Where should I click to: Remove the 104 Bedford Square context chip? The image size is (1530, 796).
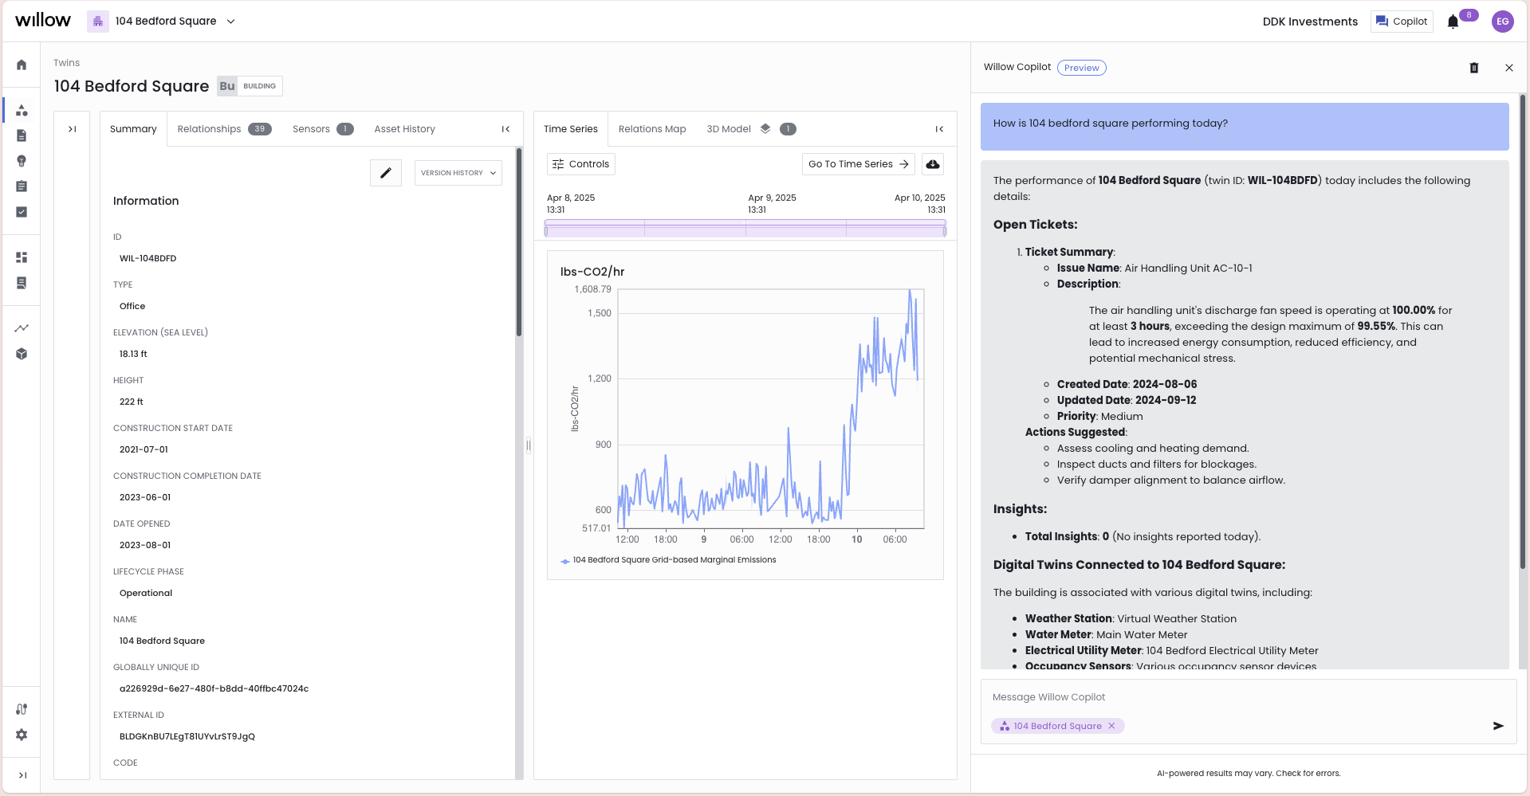1111,726
